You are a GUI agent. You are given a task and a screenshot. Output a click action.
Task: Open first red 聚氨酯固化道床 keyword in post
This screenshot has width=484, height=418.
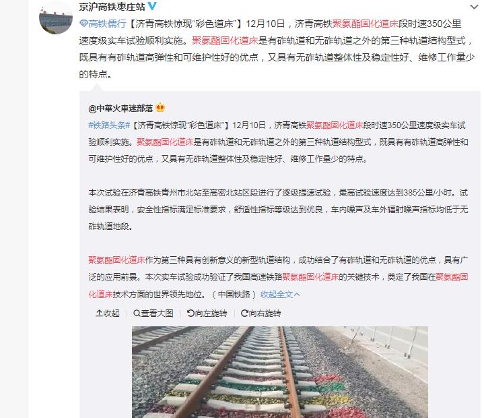(x=365, y=24)
